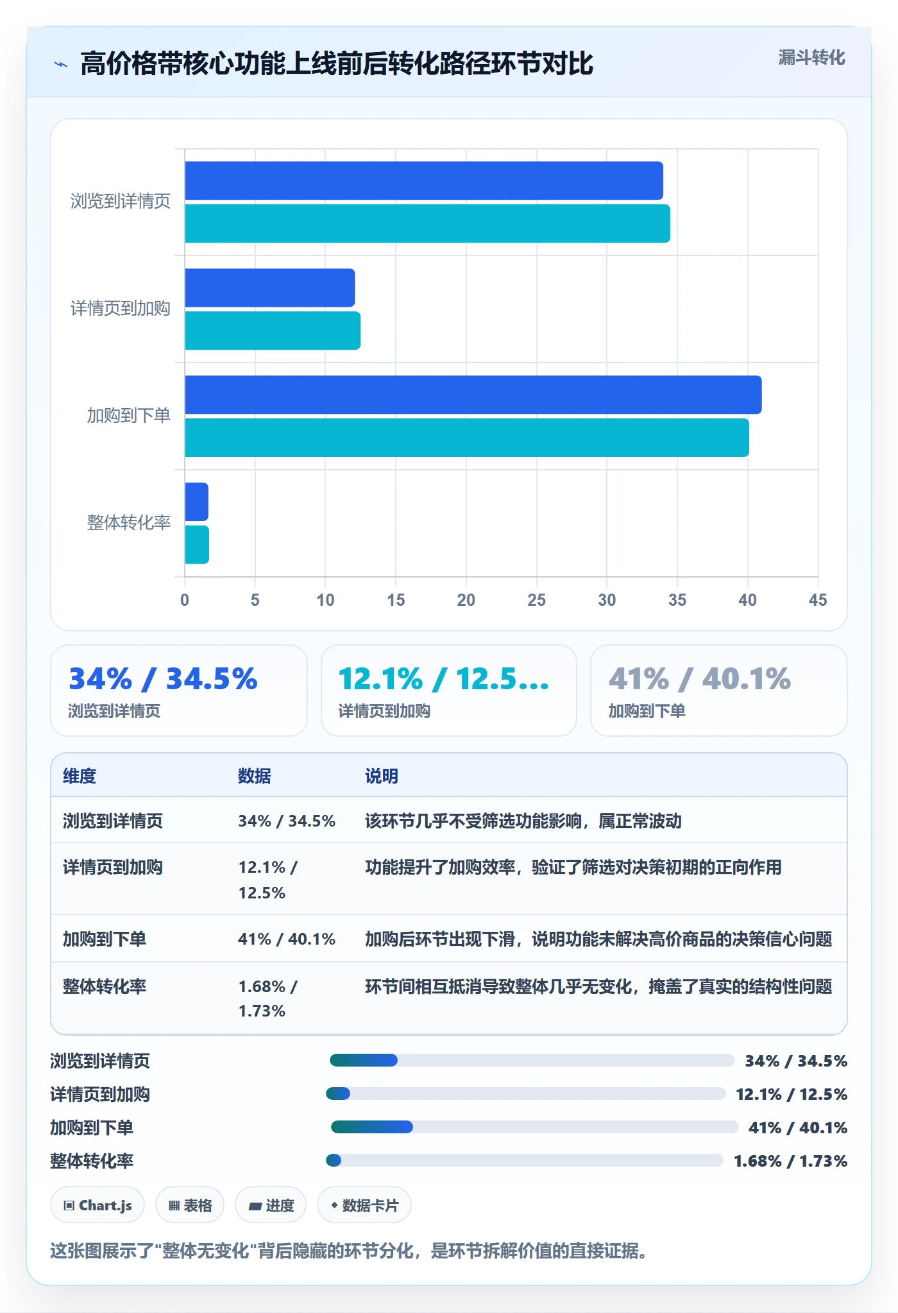
Task: Click the cyan bar for 详情页到加购
Action: click(273, 330)
